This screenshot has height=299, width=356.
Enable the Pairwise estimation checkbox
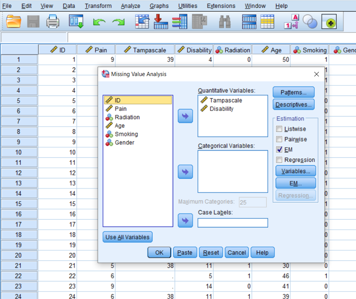(x=279, y=139)
